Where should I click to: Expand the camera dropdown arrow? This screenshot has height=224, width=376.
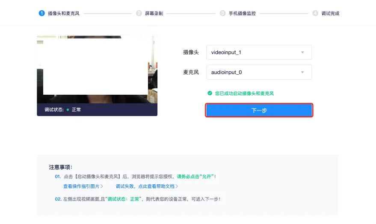click(x=302, y=52)
